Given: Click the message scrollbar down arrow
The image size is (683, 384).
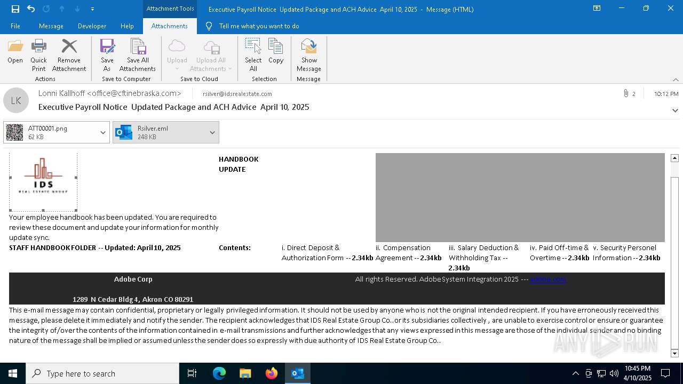Looking at the screenshot, I should (x=674, y=353).
